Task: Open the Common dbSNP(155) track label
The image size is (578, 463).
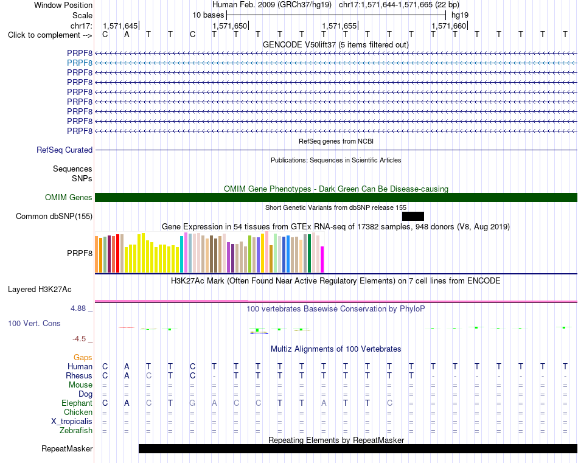Action: (54, 217)
